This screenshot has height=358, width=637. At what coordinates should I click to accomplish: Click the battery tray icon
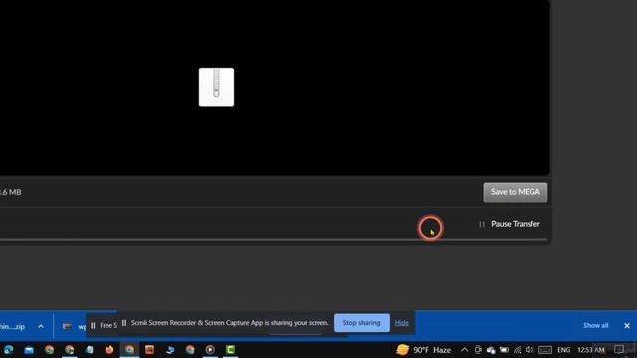(504, 349)
